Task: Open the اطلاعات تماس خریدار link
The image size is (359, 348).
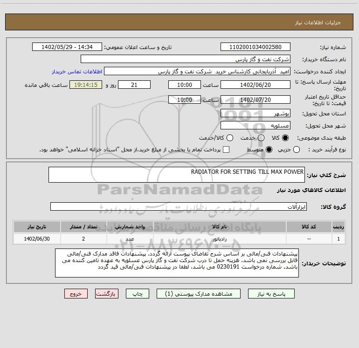Action: (x=77, y=71)
